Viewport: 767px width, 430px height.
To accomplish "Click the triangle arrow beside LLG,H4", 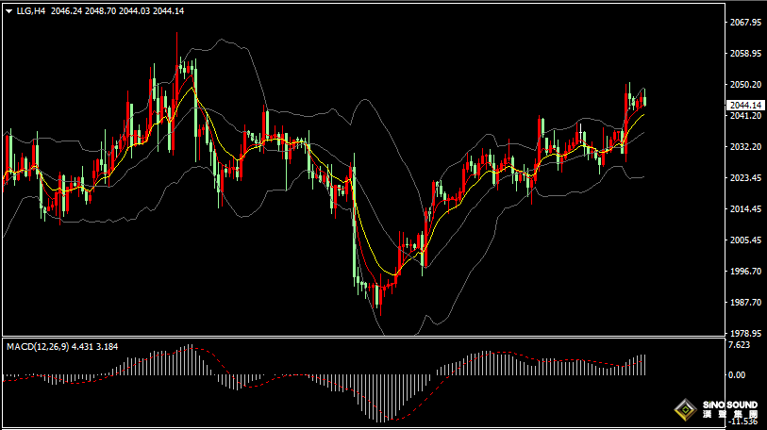I will [8, 10].
